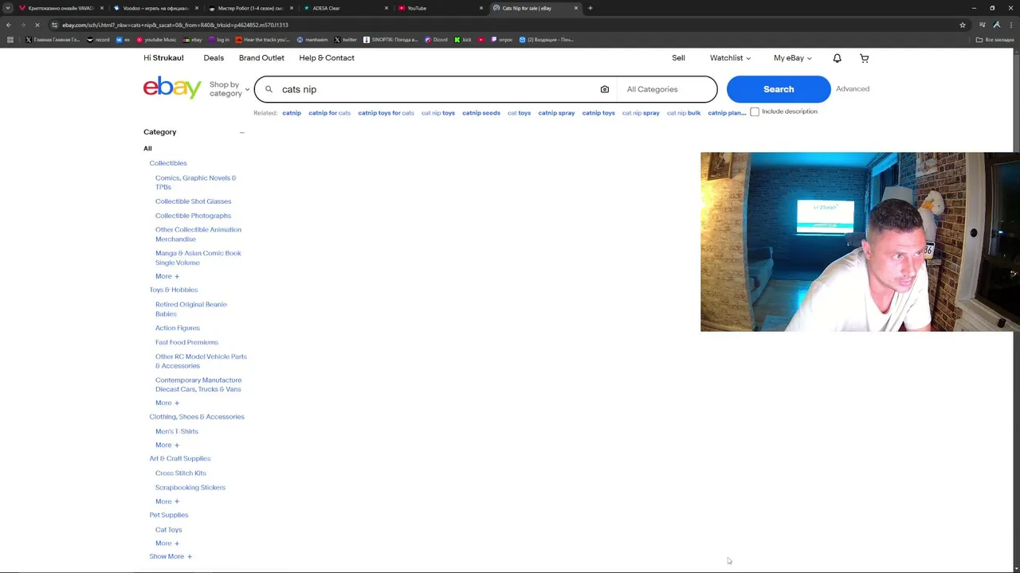This screenshot has width=1020, height=573.
Task: Expand the Shop by category dropdown
Action: [229, 89]
